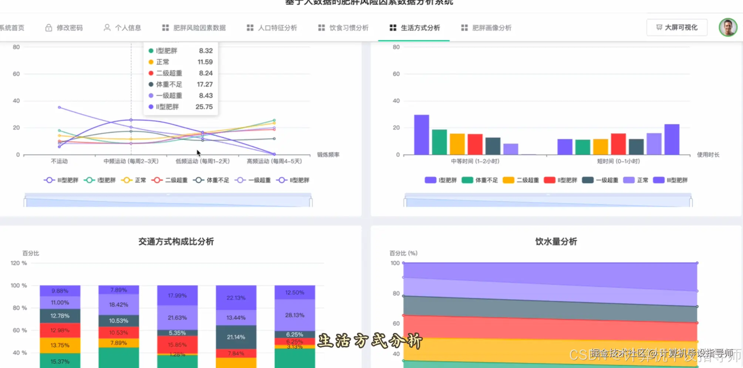This screenshot has width=743, height=368.
Task: Click the person icon beside 个人信息
Action: point(107,28)
